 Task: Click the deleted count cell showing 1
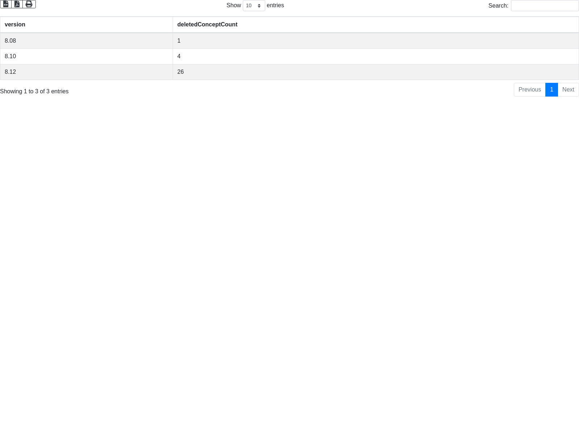coord(179,41)
